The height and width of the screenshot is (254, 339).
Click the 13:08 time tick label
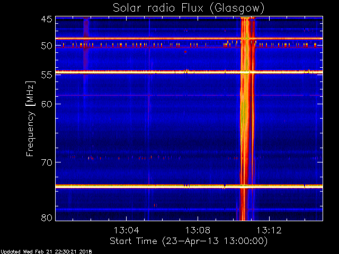click(x=198, y=231)
